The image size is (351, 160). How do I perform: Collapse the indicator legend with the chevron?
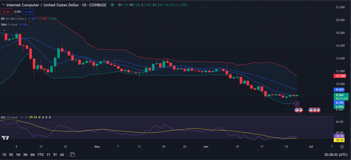point(4,30)
